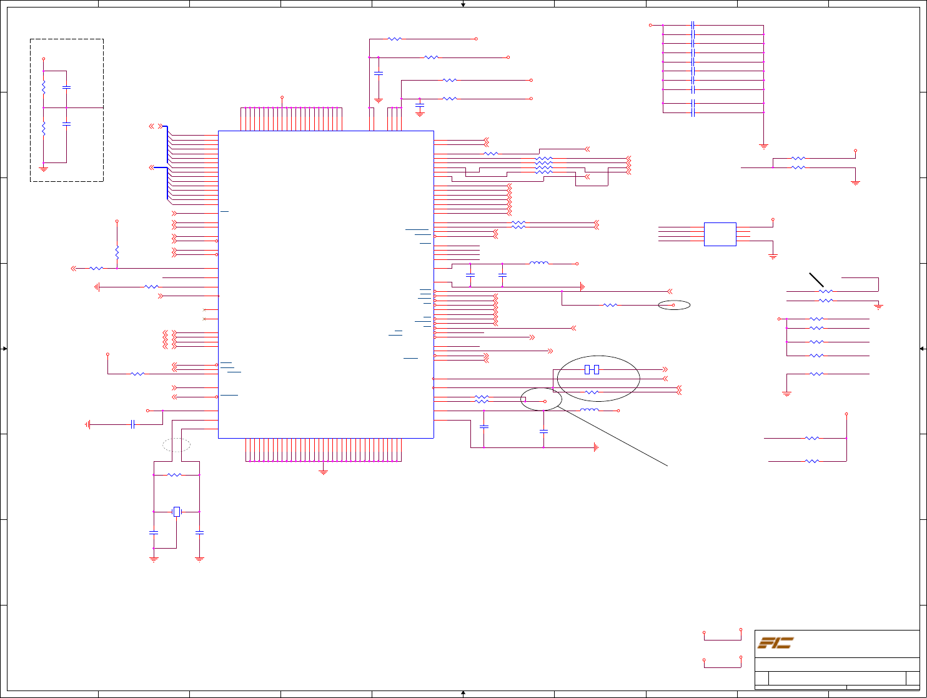The width and height of the screenshot is (927, 698).
Task: Click the diagonal black marker line near right resistors
Action: [x=817, y=279]
